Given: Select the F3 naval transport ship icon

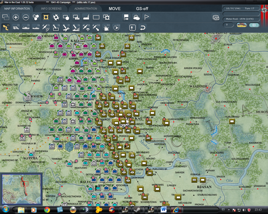Looking at the screenshot, I should click(26, 28).
